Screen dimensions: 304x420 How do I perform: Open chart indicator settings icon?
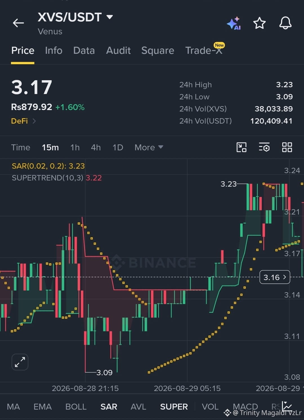264,147
